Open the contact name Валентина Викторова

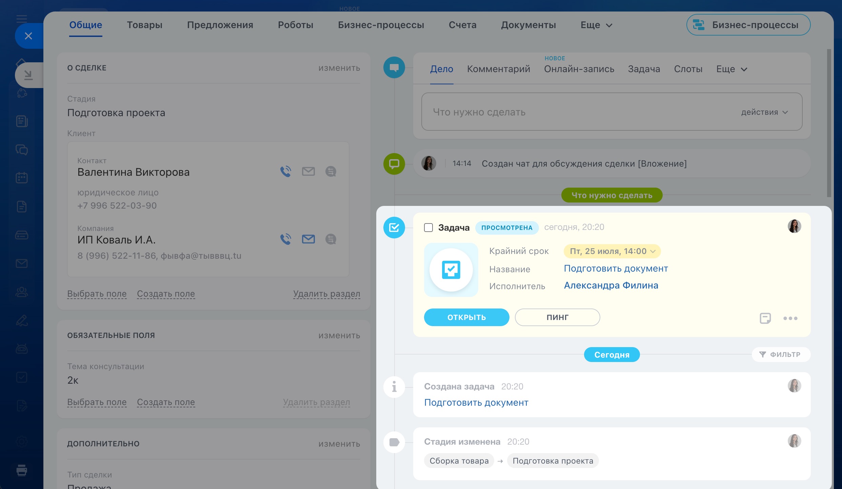(x=134, y=172)
